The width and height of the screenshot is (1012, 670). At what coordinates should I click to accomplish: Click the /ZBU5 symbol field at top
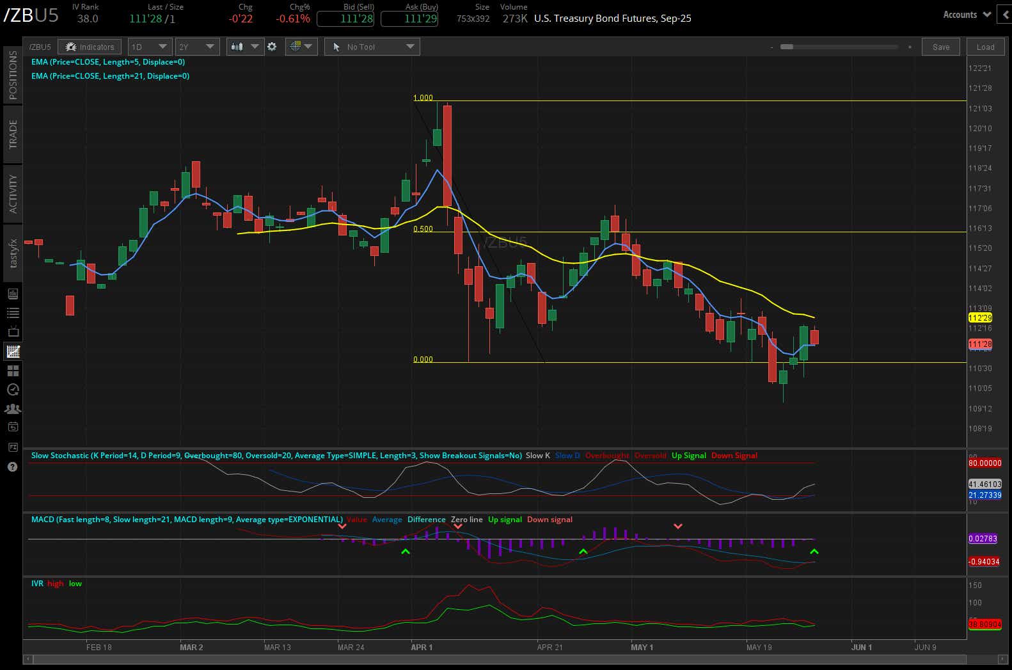tap(31, 15)
